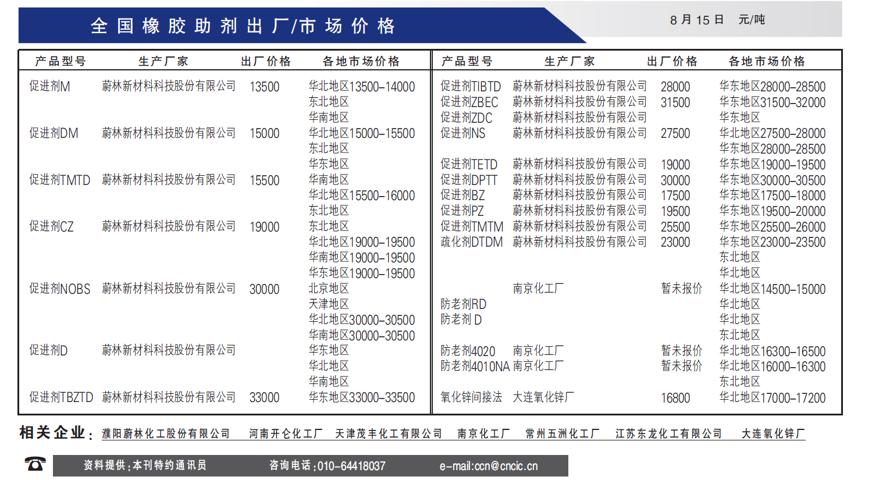Click product name 促进剂TBZTD
Viewport: 872px width, 480px height.
[x=61, y=397]
